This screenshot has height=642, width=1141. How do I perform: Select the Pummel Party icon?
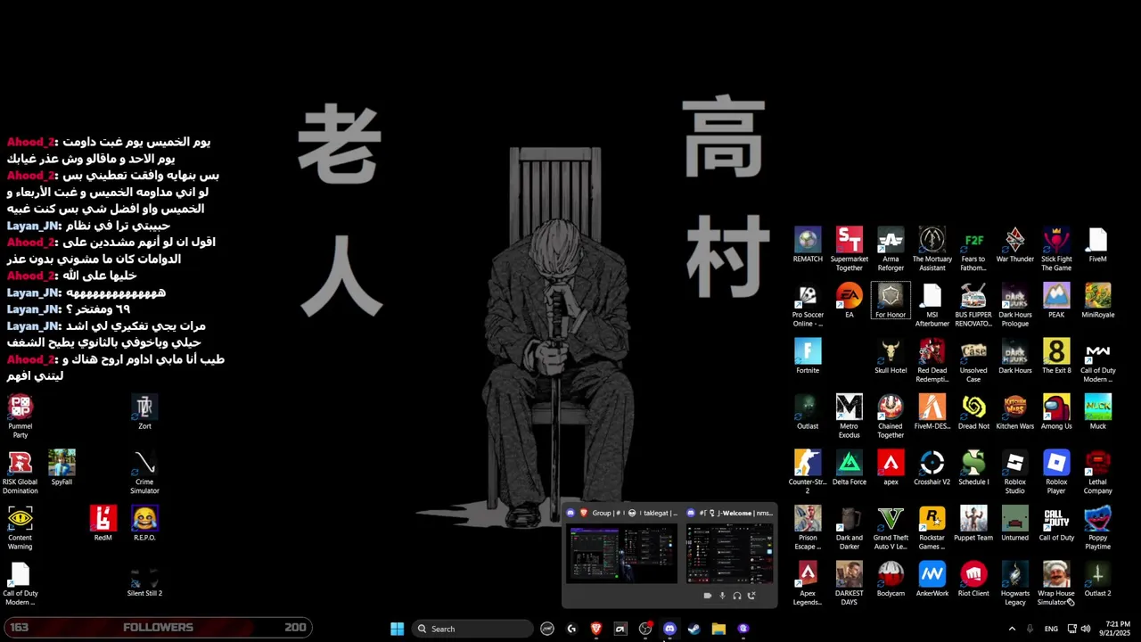(x=20, y=416)
